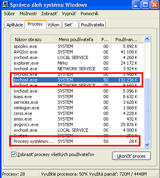Click Využitá pamäť: 720M / 4448M status text
The height and width of the screenshot is (178, 160).
tap(118, 174)
